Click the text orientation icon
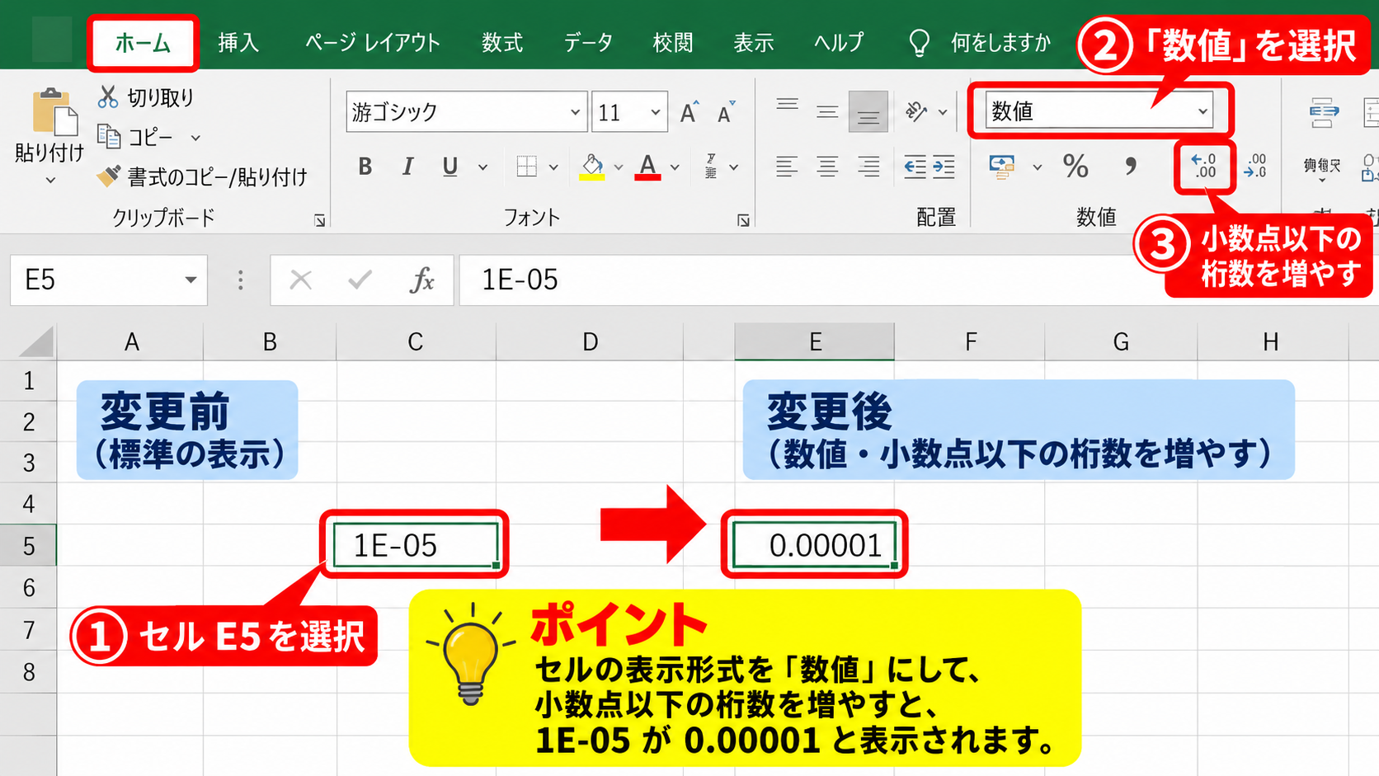 click(915, 111)
